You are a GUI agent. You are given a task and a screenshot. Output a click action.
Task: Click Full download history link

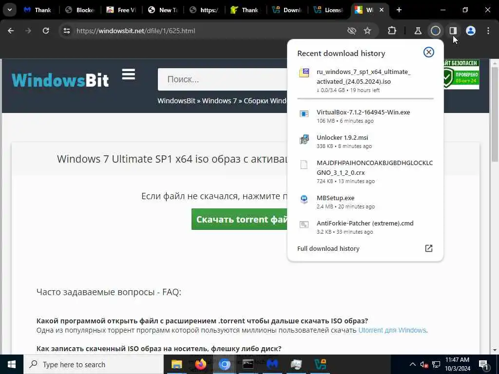pyautogui.click(x=328, y=248)
